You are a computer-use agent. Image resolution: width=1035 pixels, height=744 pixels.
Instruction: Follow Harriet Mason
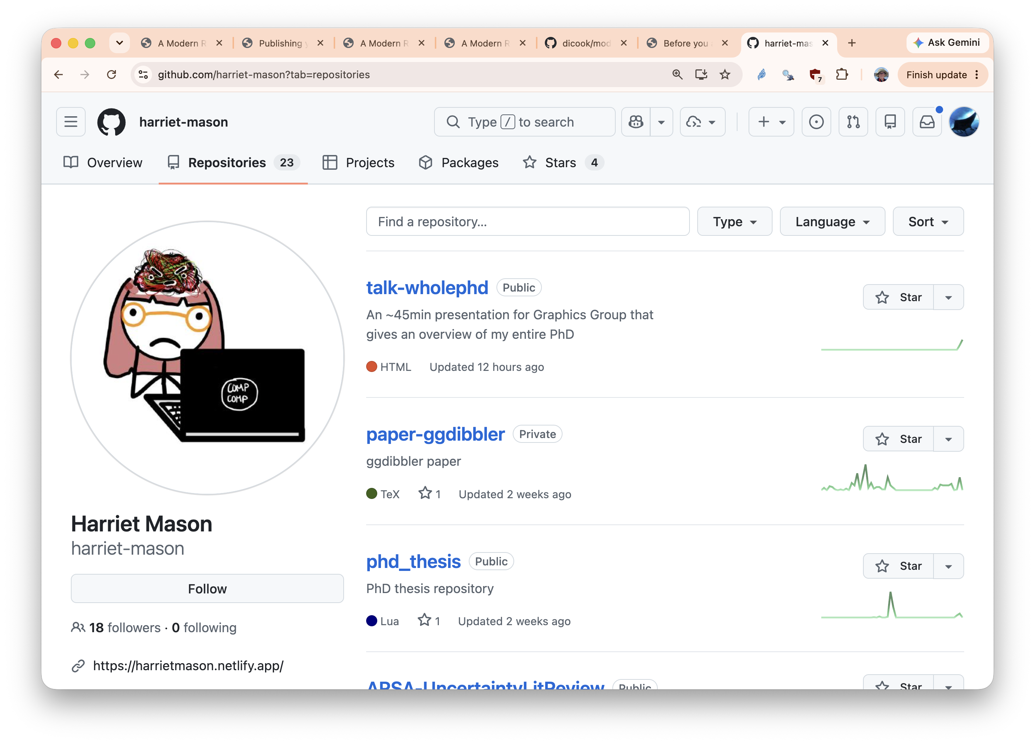coord(207,589)
